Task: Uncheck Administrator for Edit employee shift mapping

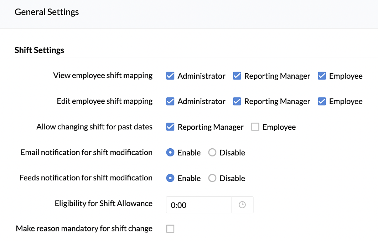Action: 170,102
